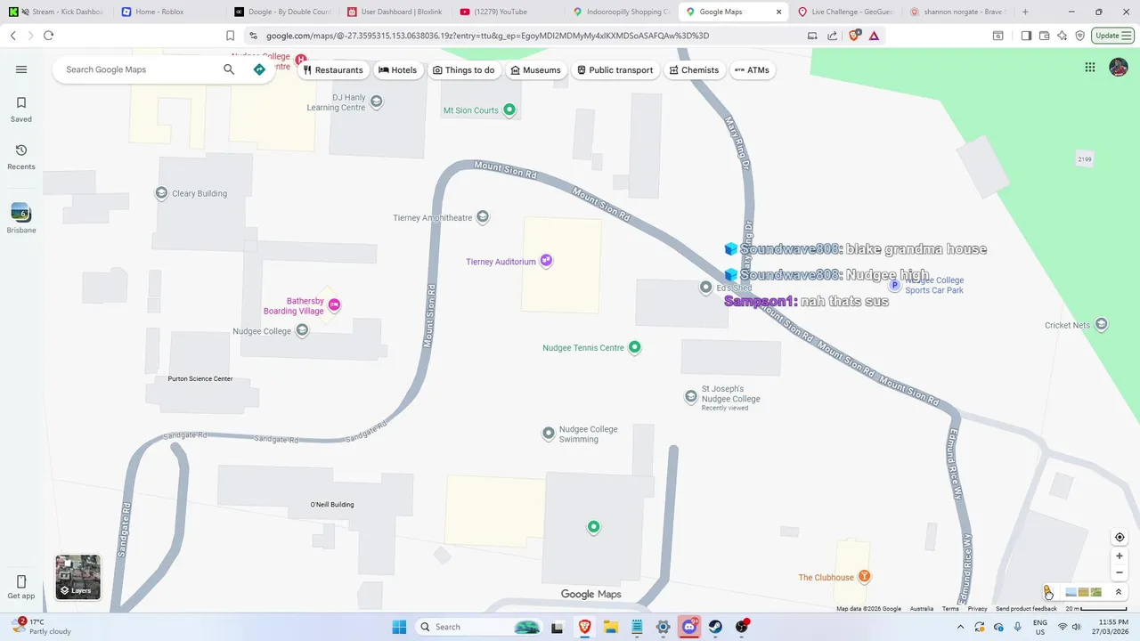Zoom out of the map with minus
1140x641 pixels.
pos(1120,572)
